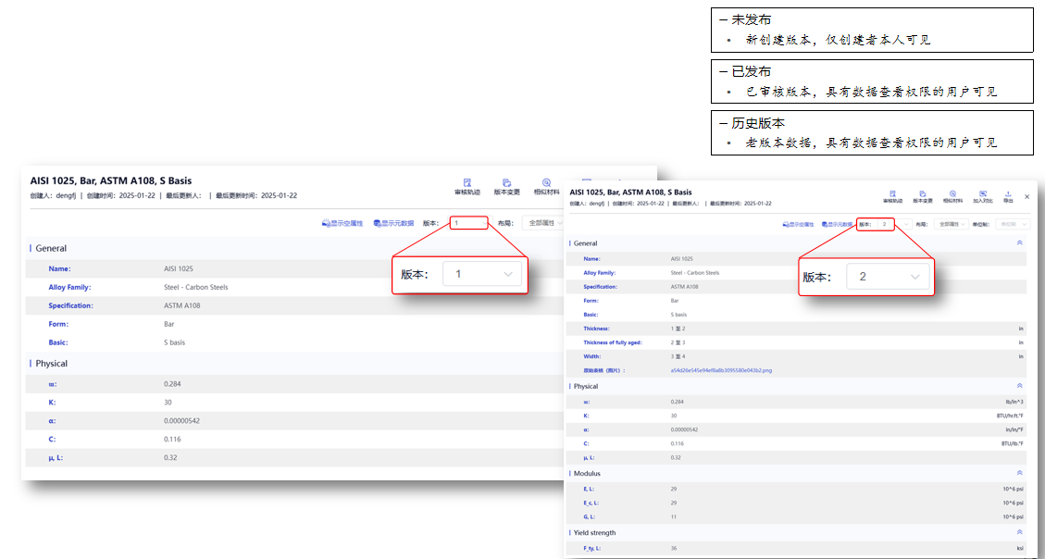This screenshot has height=559, width=1045.
Task: Select Alloy Family label in version 1 window
Action: point(69,287)
